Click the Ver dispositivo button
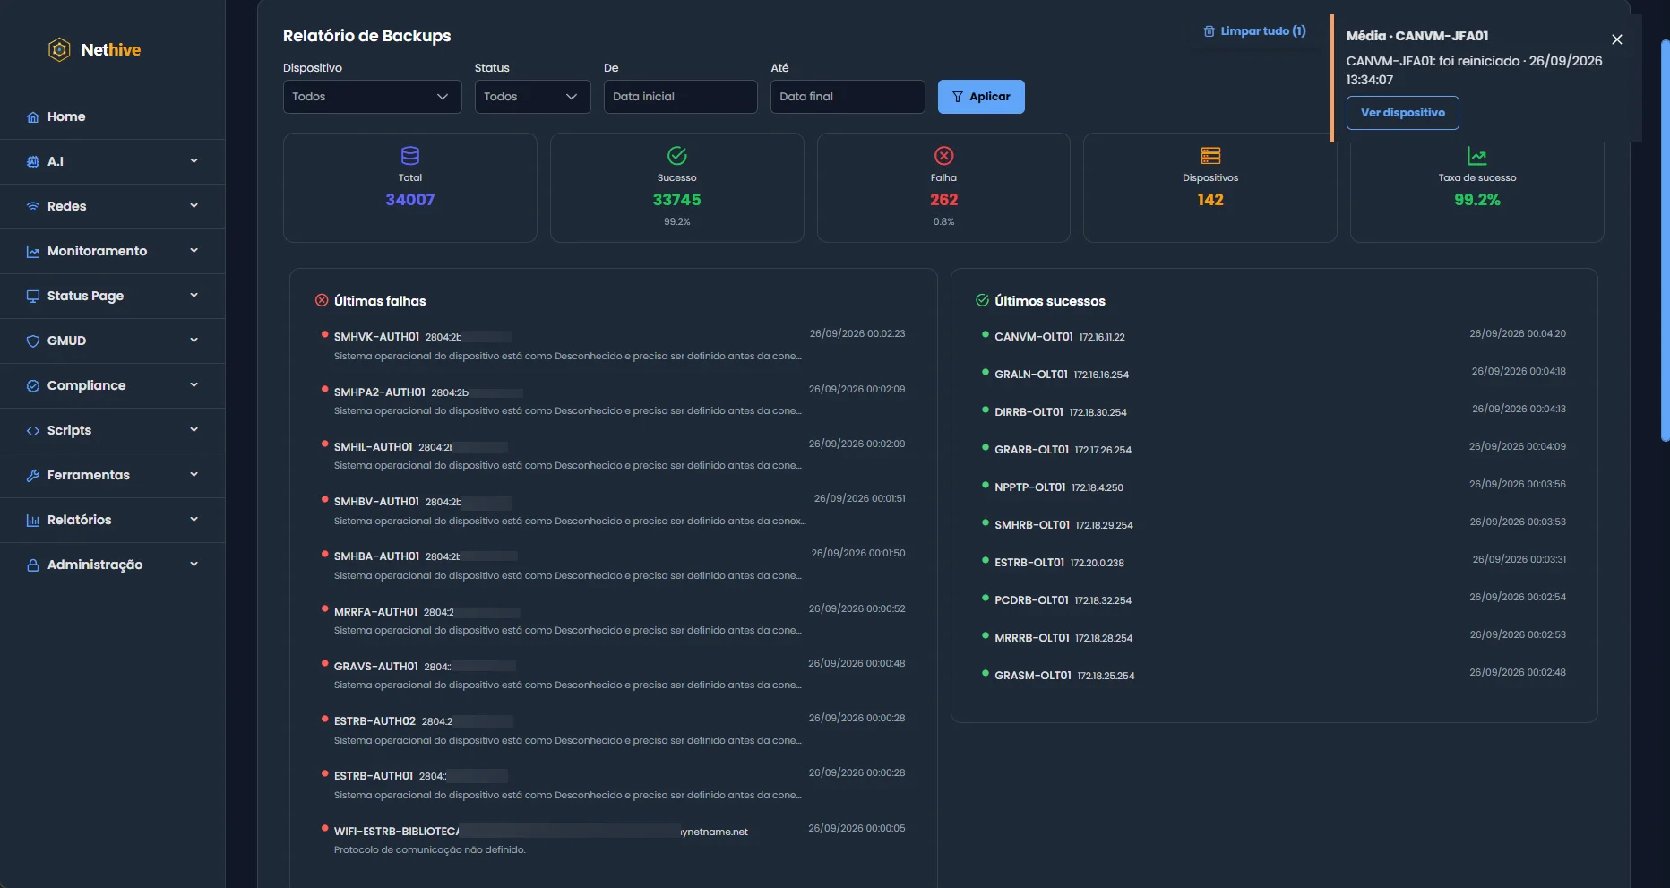 [1403, 113]
